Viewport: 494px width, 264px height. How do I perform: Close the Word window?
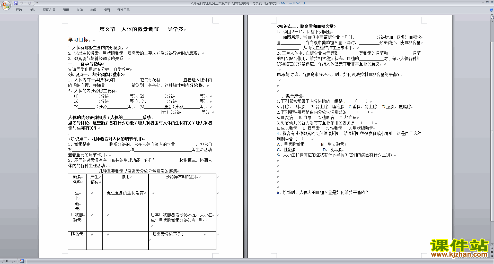coord(492,2)
